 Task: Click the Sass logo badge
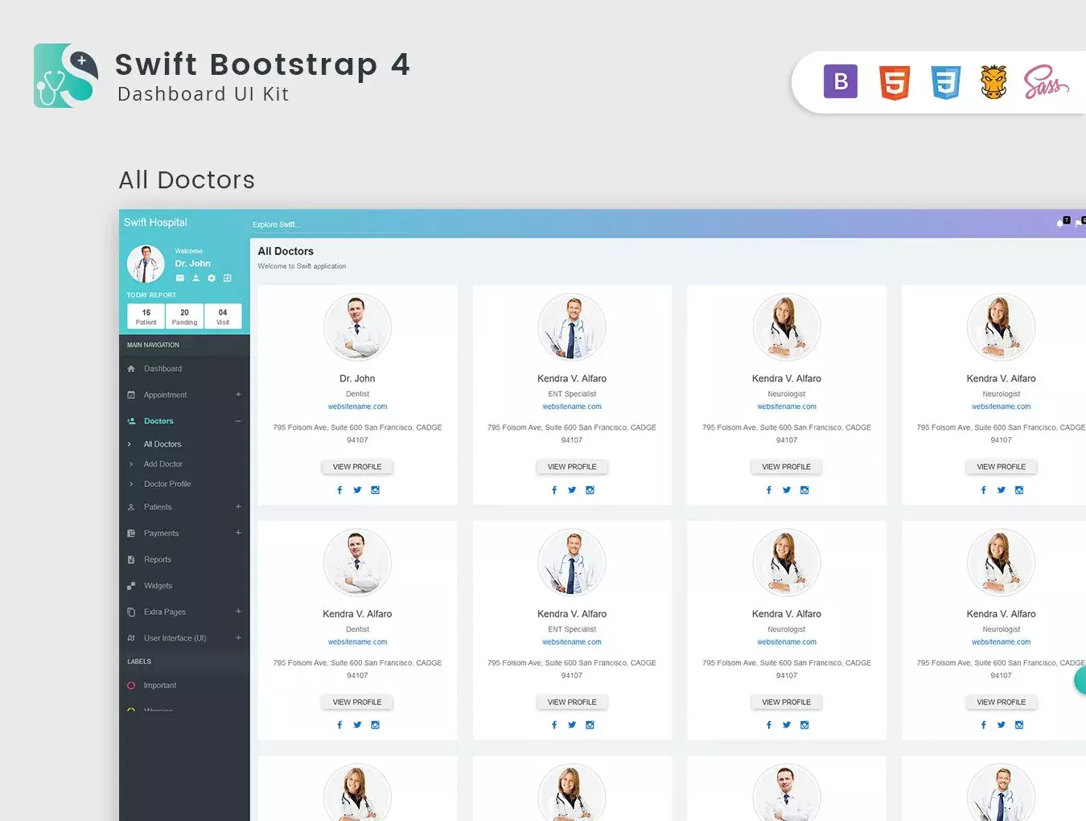click(1046, 82)
